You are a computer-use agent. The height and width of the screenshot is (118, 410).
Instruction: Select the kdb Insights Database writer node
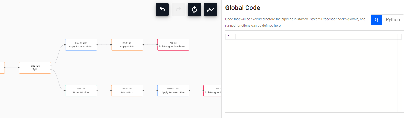(x=173, y=45)
